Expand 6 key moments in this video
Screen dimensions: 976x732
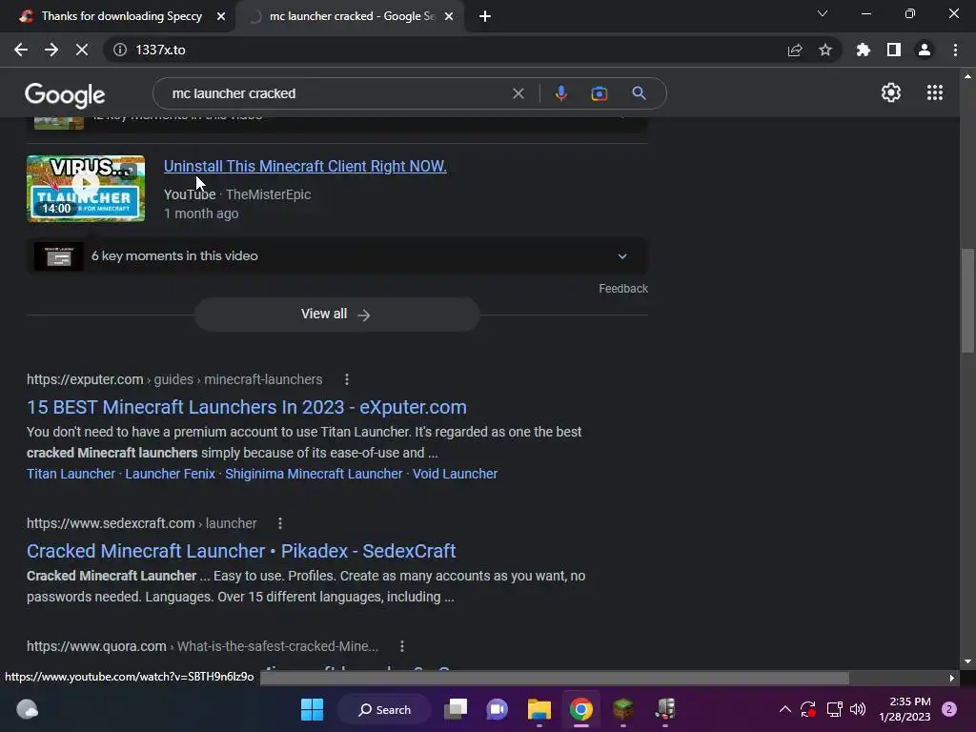[x=336, y=255]
